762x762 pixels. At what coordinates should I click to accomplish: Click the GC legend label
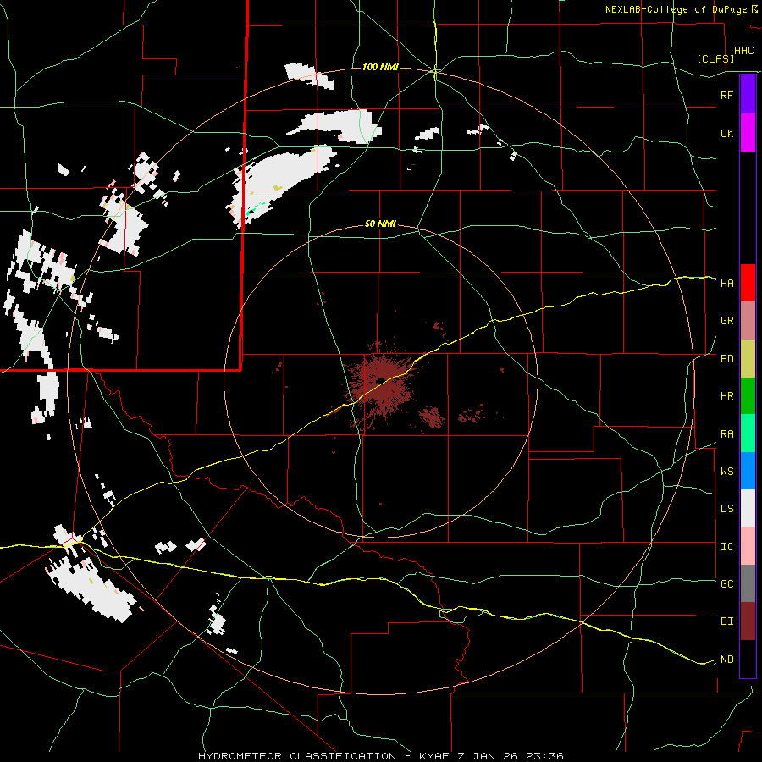click(x=726, y=584)
